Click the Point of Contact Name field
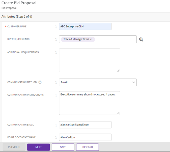This screenshot has width=170, height=152. click(x=85, y=137)
